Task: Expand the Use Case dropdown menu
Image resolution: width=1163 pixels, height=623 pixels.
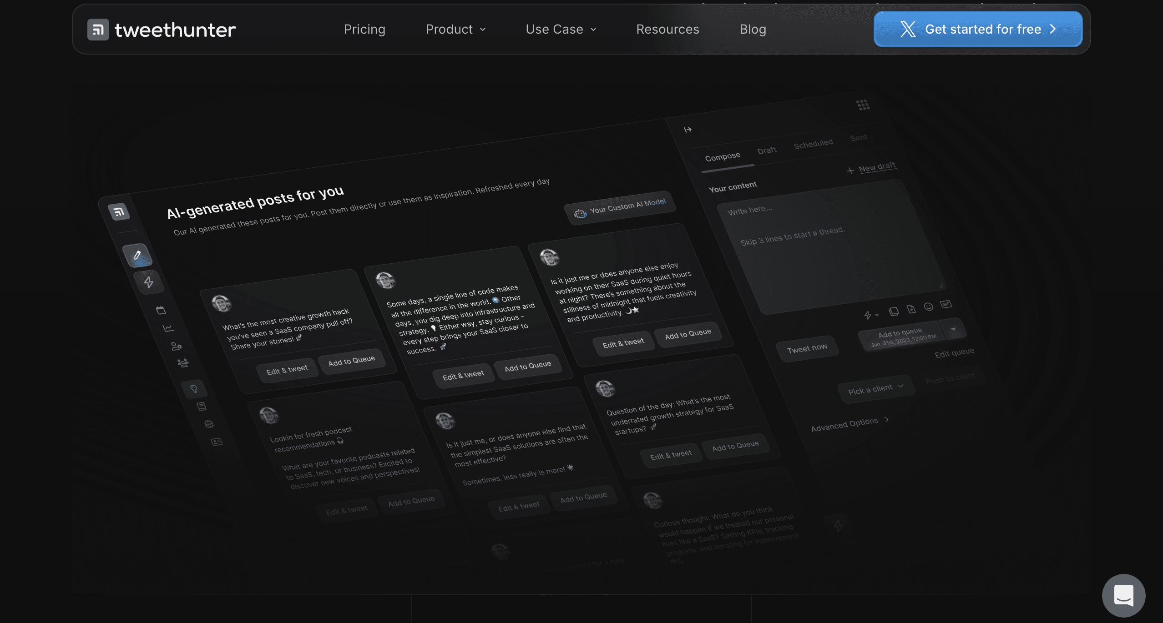Action: (561, 29)
